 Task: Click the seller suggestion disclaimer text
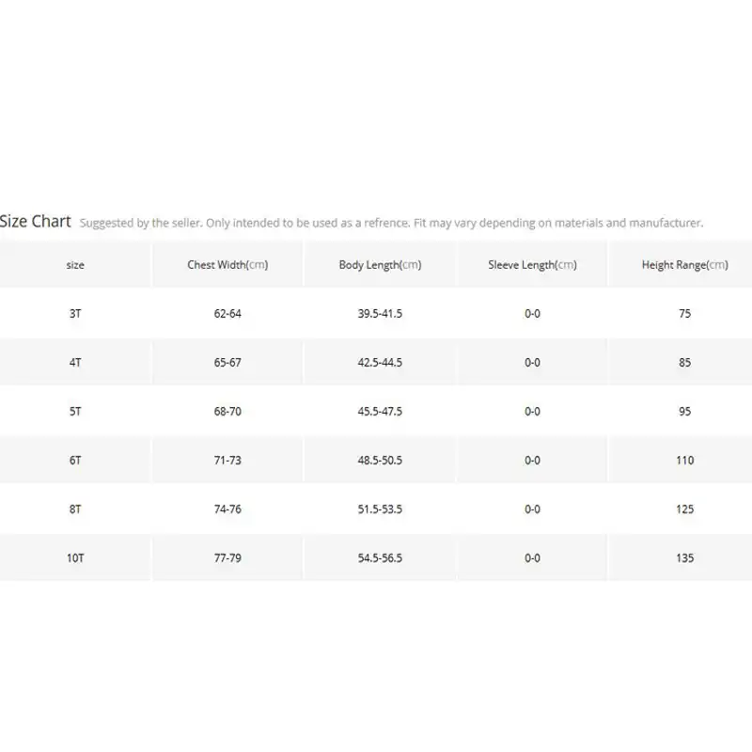coord(391,223)
